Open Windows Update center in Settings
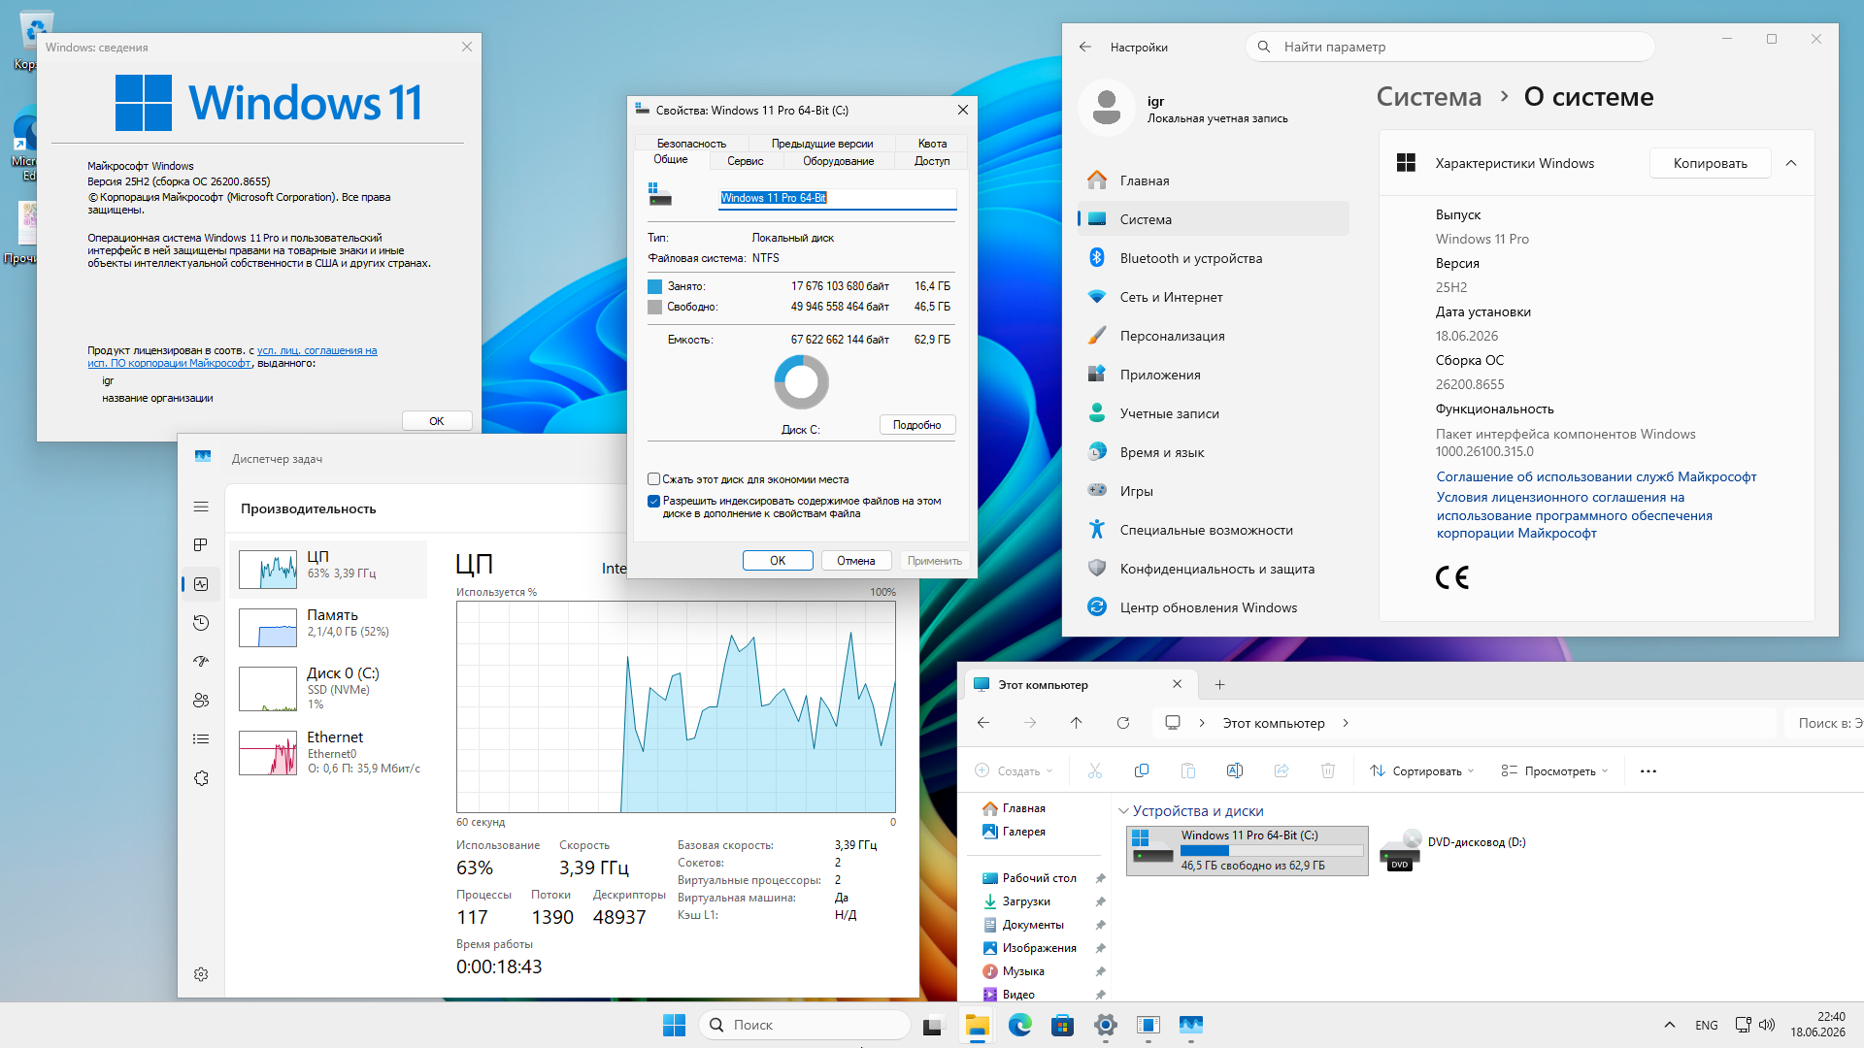Viewport: 1864px width, 1048px height. click(x=1214, y=607)
